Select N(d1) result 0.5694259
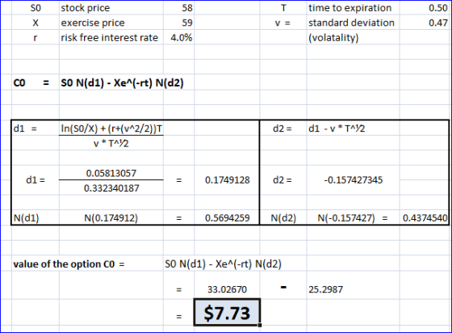The image size is (452, 333). [228, 218]
